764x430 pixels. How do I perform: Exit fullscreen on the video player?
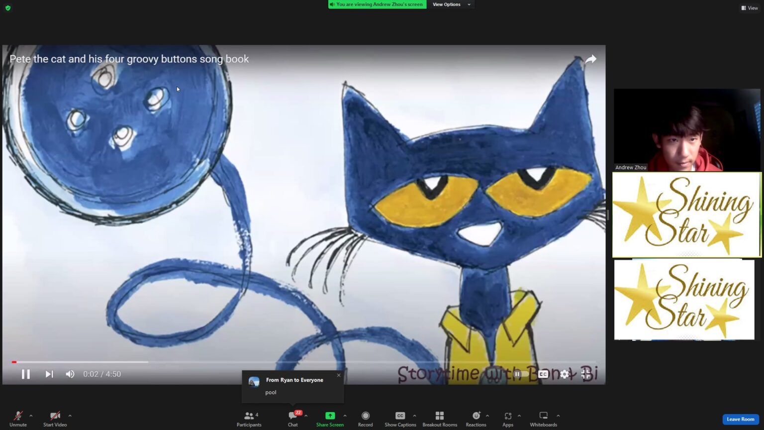coord(586,374)
